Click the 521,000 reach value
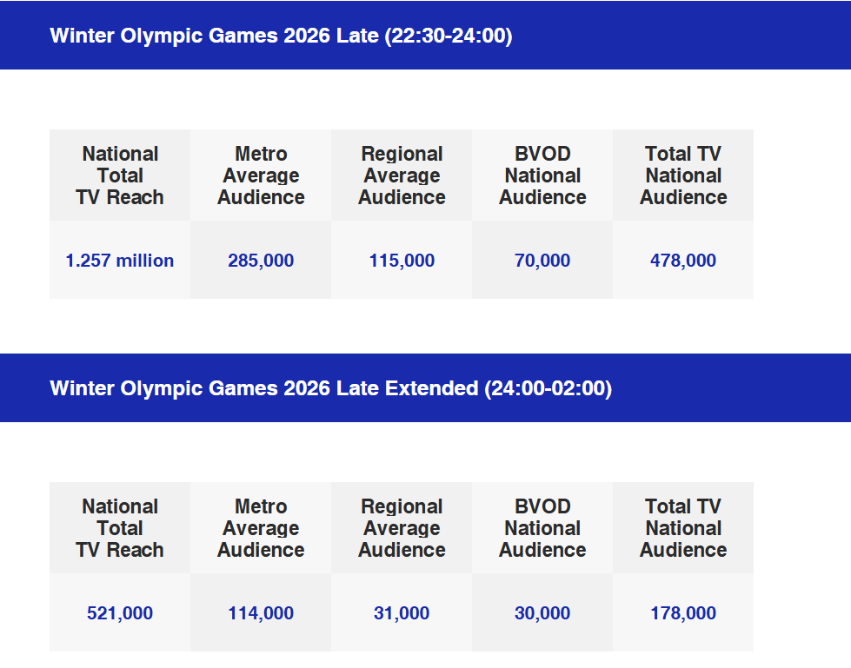This screenshot has height=668, width=851. pos(120,613)
